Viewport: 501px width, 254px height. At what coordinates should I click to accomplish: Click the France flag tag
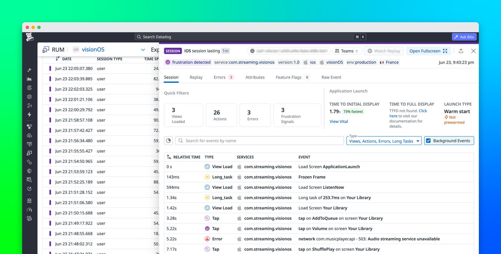(x=389, y=62)
